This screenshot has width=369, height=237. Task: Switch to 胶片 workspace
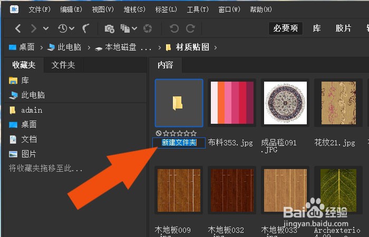click(343, 28)
